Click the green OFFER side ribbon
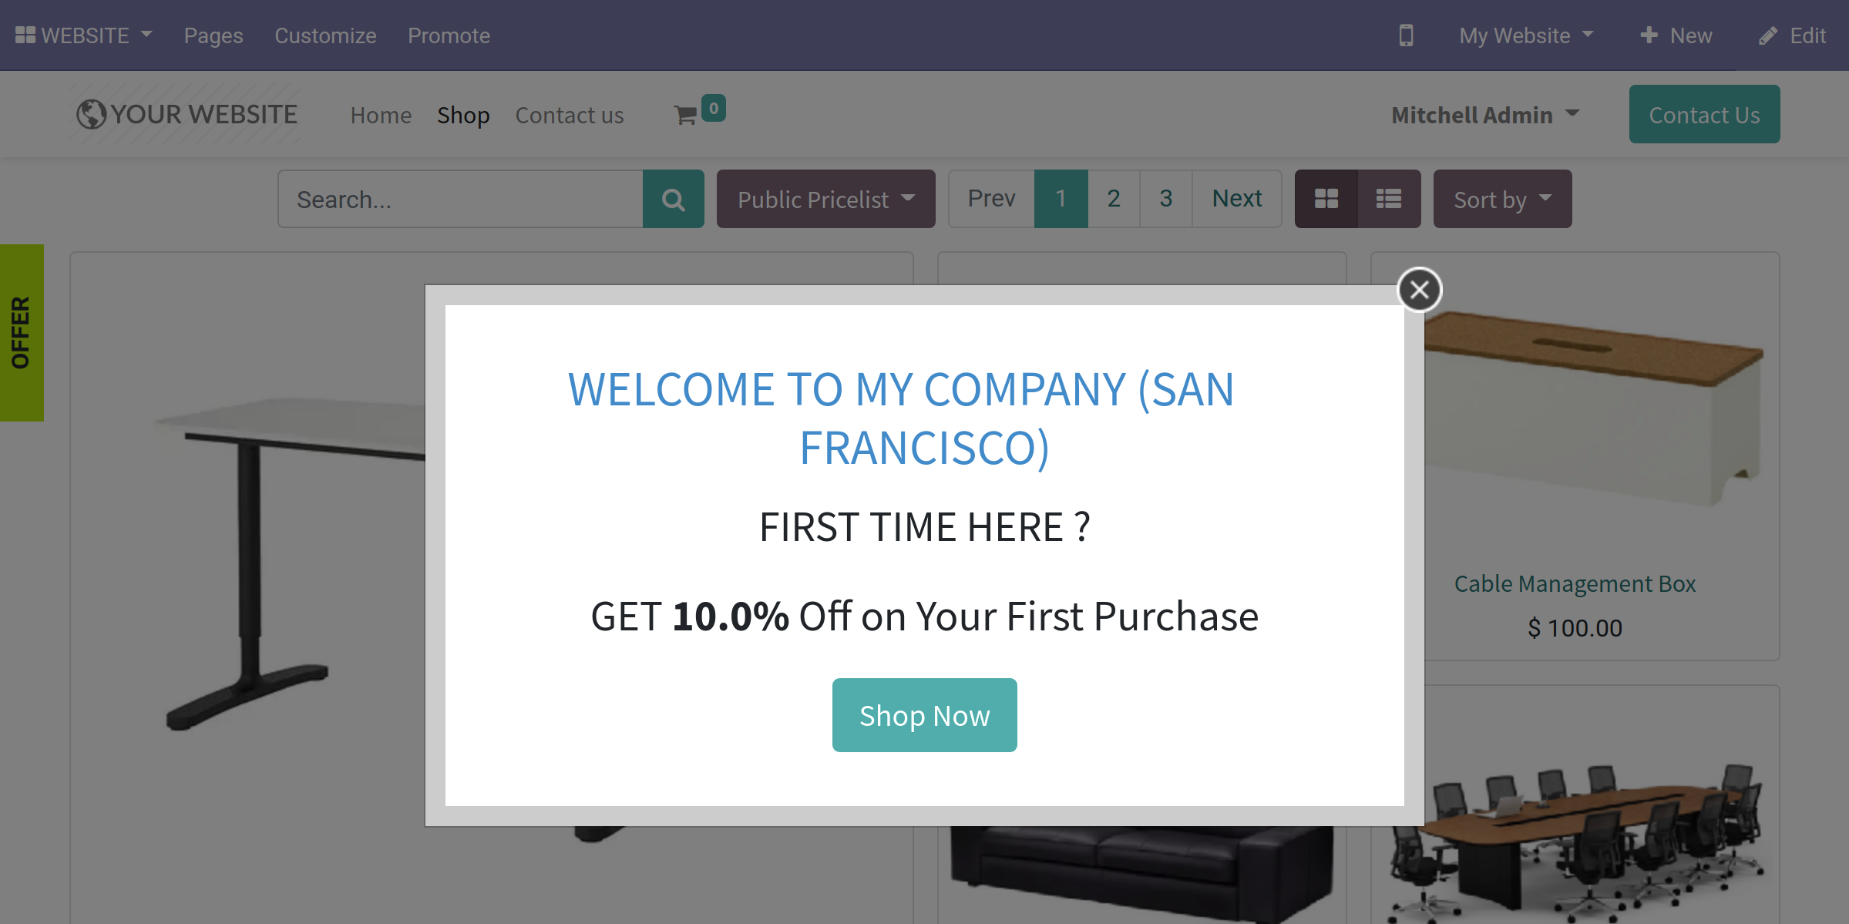 point(22,333)
